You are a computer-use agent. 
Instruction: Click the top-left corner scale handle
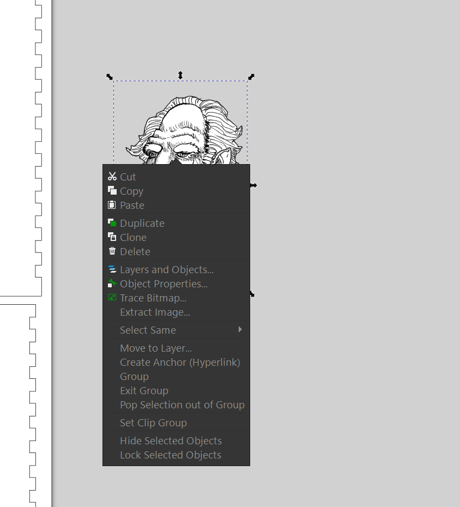pyautogui.click(x=110, y=77)
